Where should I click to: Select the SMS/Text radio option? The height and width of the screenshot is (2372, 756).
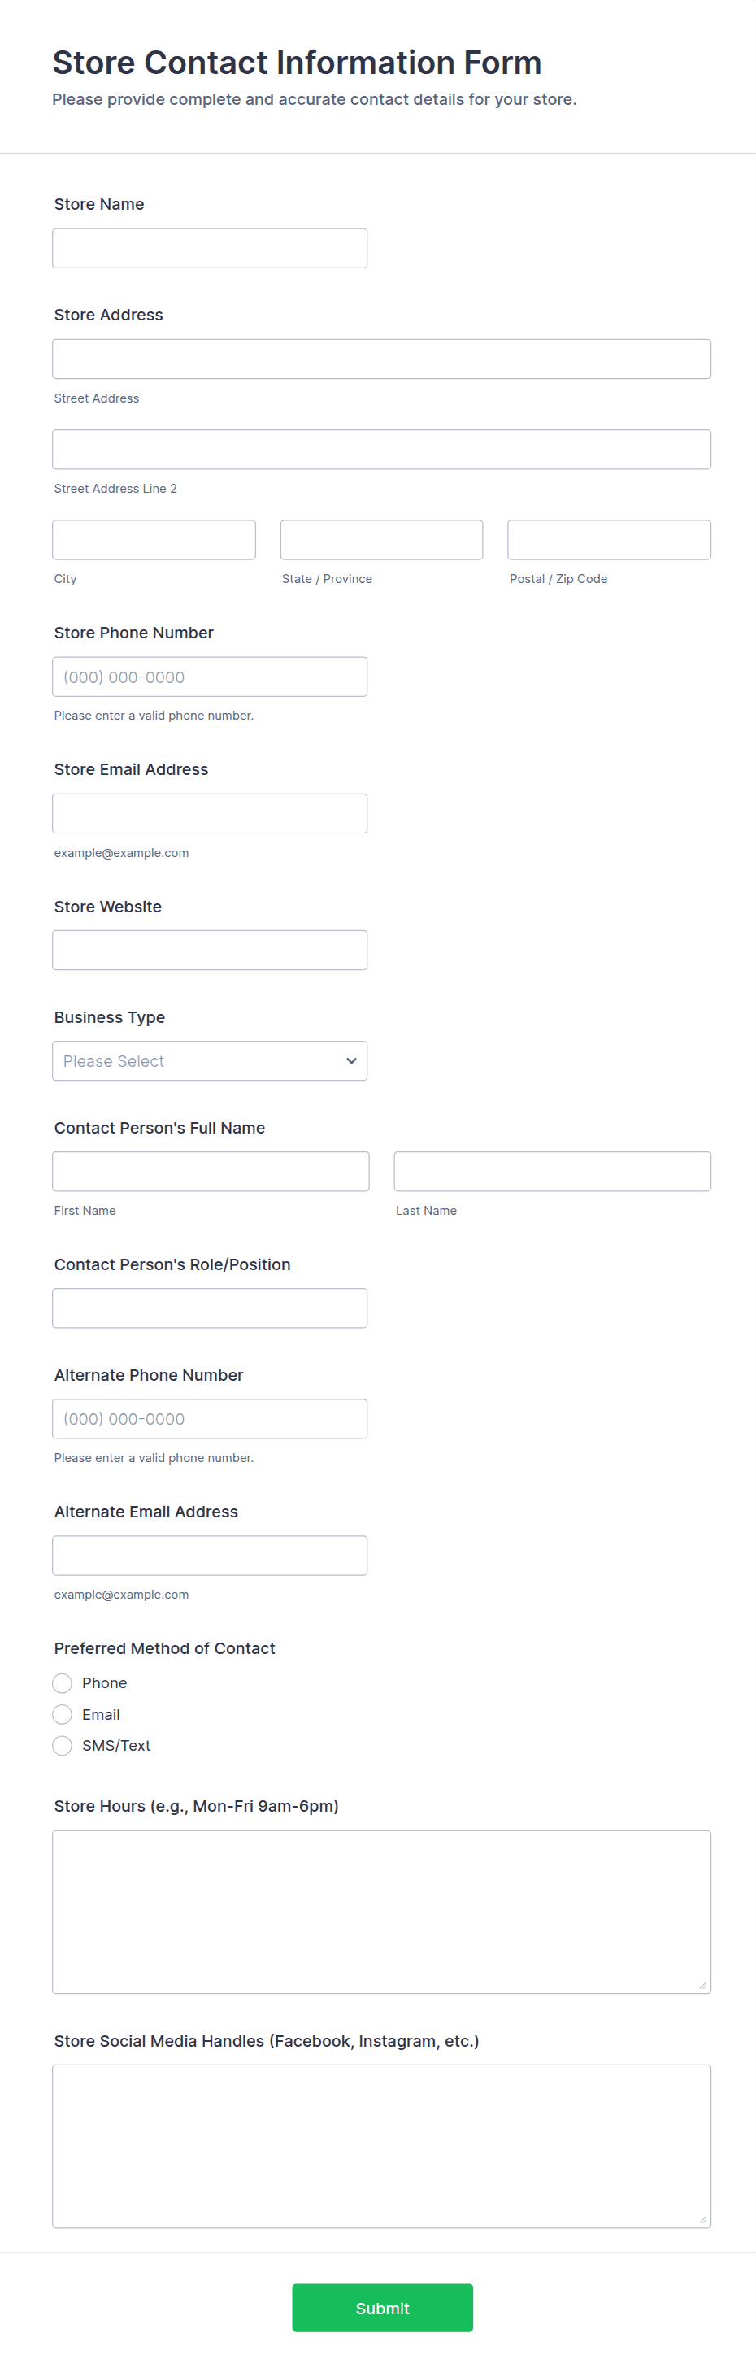pos(62,1746)
